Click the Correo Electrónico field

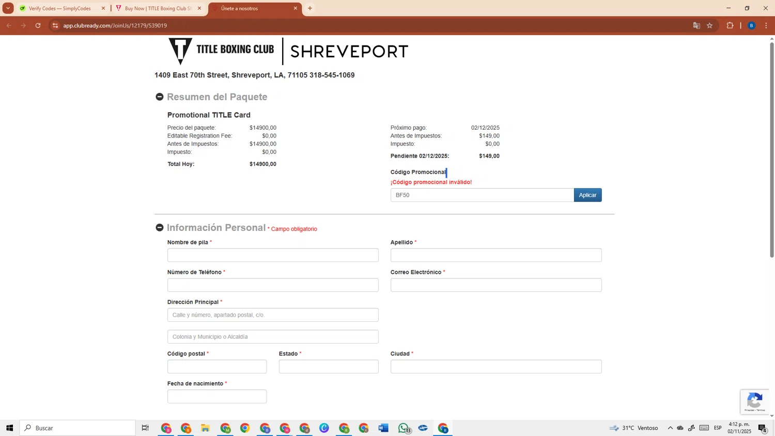tap(496, 285)
